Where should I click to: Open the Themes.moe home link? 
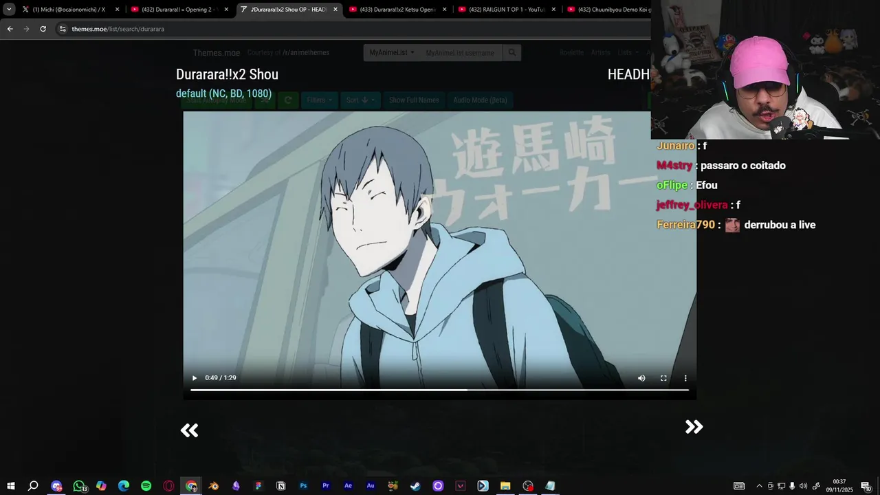click(x=217, y=53)
